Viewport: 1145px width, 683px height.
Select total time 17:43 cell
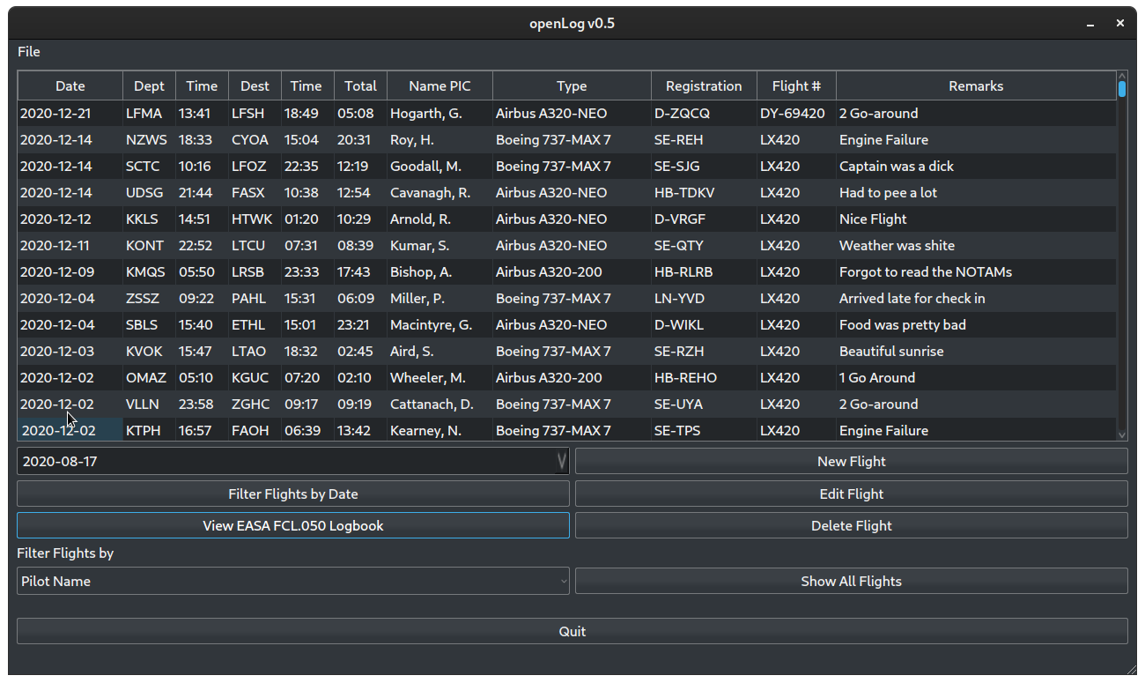pos(360,271)
